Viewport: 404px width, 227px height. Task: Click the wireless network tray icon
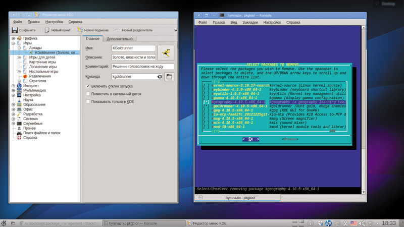370,223
